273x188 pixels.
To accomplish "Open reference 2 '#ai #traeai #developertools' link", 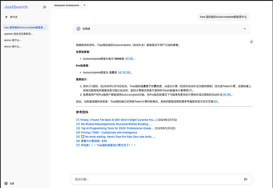I will coord(114,124).
